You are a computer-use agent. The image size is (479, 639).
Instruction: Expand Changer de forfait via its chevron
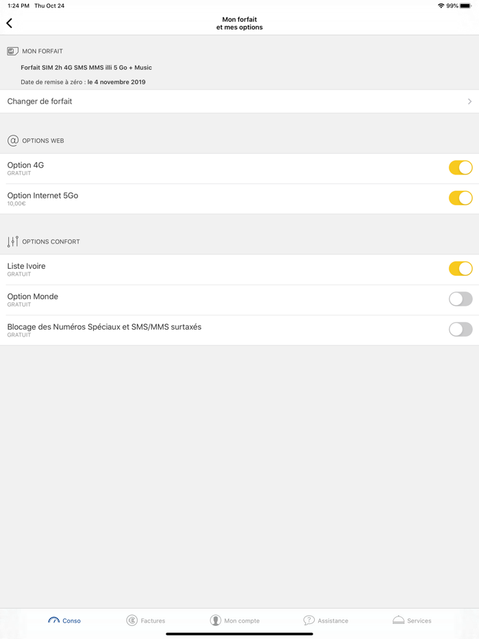click(x=470, y=101)
